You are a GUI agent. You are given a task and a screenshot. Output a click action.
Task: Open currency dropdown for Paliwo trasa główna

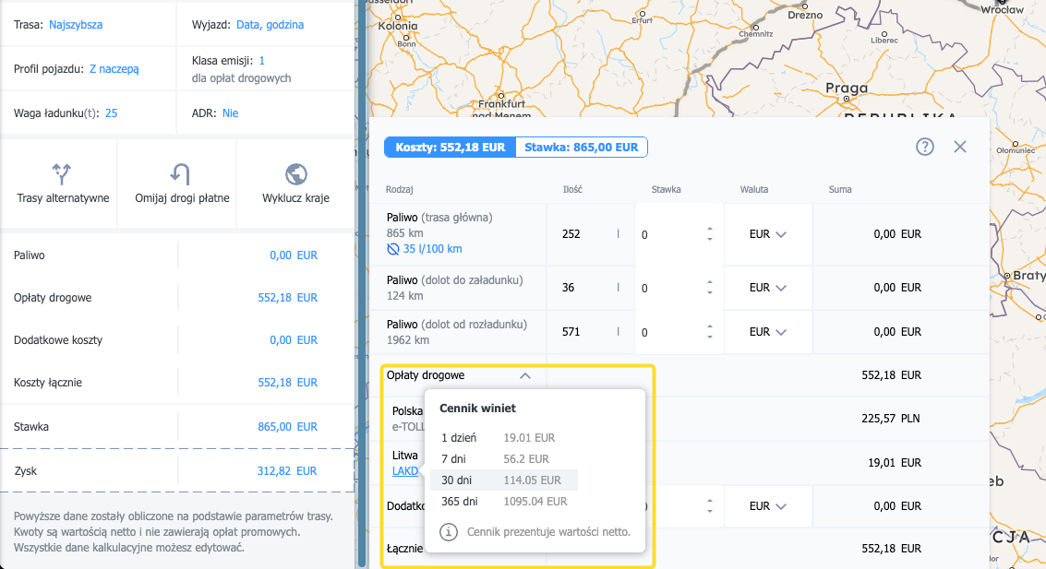[767, 234]
